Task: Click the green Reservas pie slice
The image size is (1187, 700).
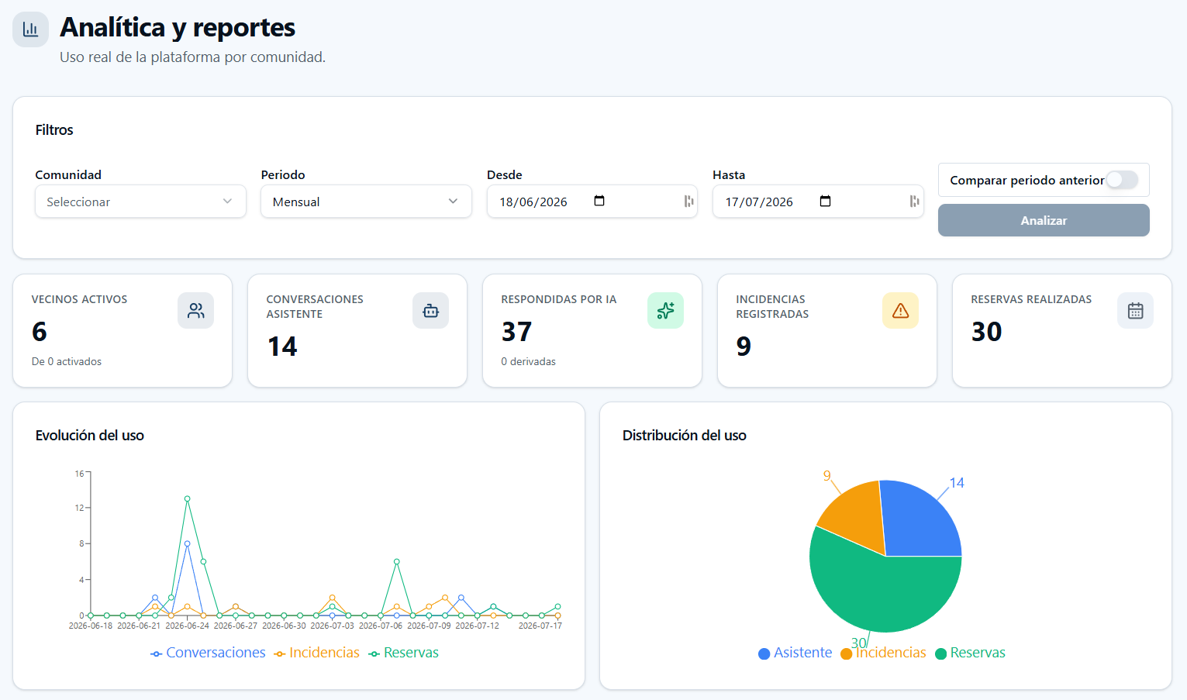Action: click(876, 589)
